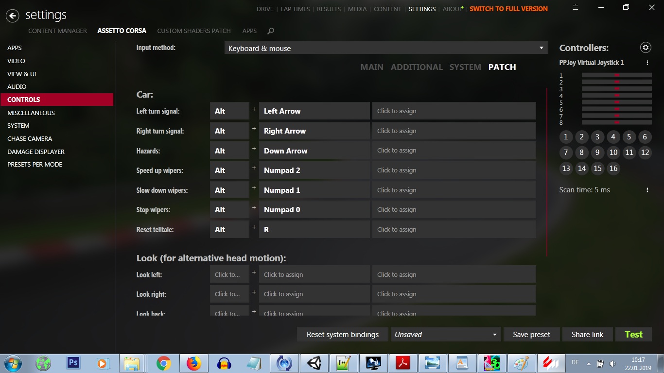The image size is (664, 373).
Task: Open the DRIVE section
Action: tap(265, 9)
